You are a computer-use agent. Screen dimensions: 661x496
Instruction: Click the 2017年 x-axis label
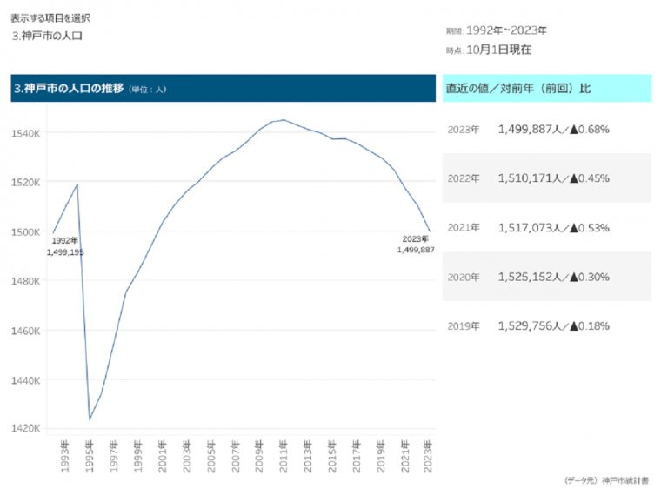357,456
